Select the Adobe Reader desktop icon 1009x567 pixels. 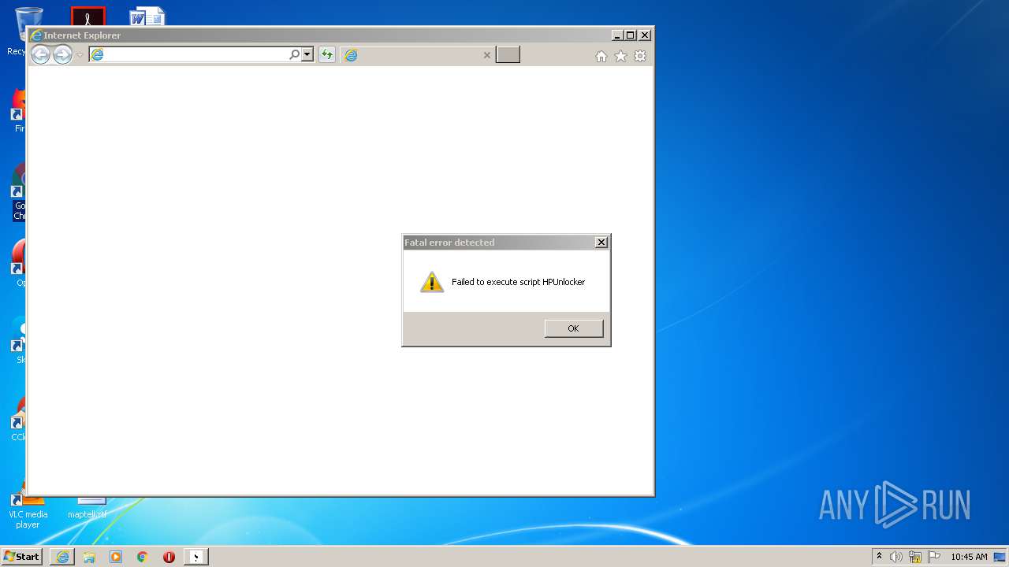tap(87, 17)
